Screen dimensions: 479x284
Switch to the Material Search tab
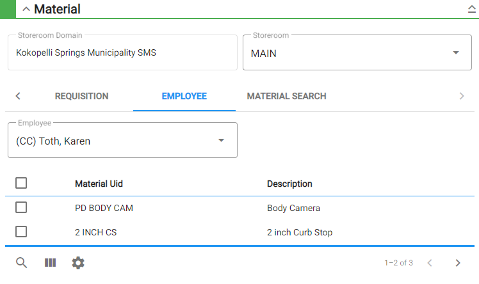click(286, 96)
